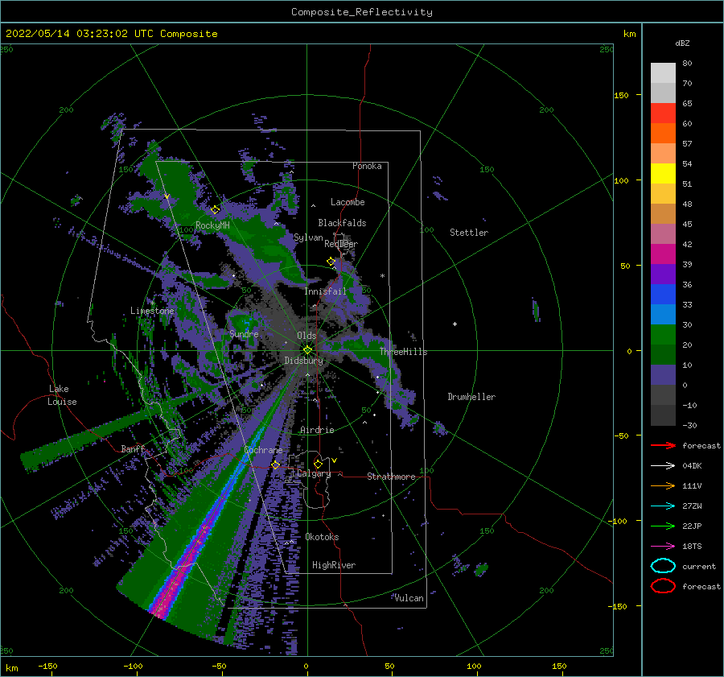Viewport: 724px width, 677px height.
Task: Click the yellow radar-site diamond between Olds and Didsbury
Action: [307, 350]
